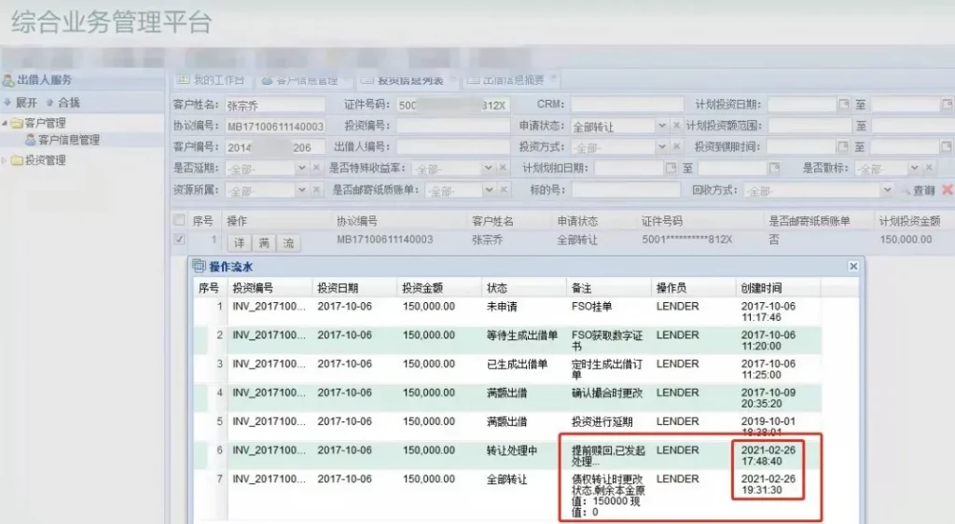Switch to the 投资信息列表 tab
This screenshot has height=524, width=955.
coord(403,80)
